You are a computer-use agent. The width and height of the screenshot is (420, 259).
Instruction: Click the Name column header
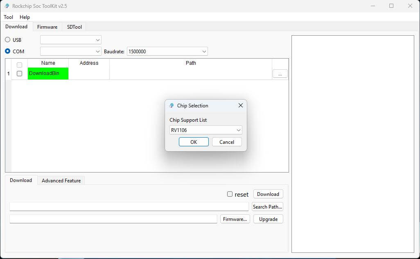tap(48, 63)
